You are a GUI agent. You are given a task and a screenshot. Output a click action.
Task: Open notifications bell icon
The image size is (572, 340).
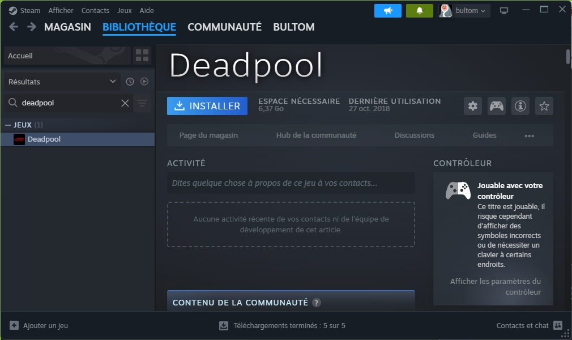pos(420,11)
